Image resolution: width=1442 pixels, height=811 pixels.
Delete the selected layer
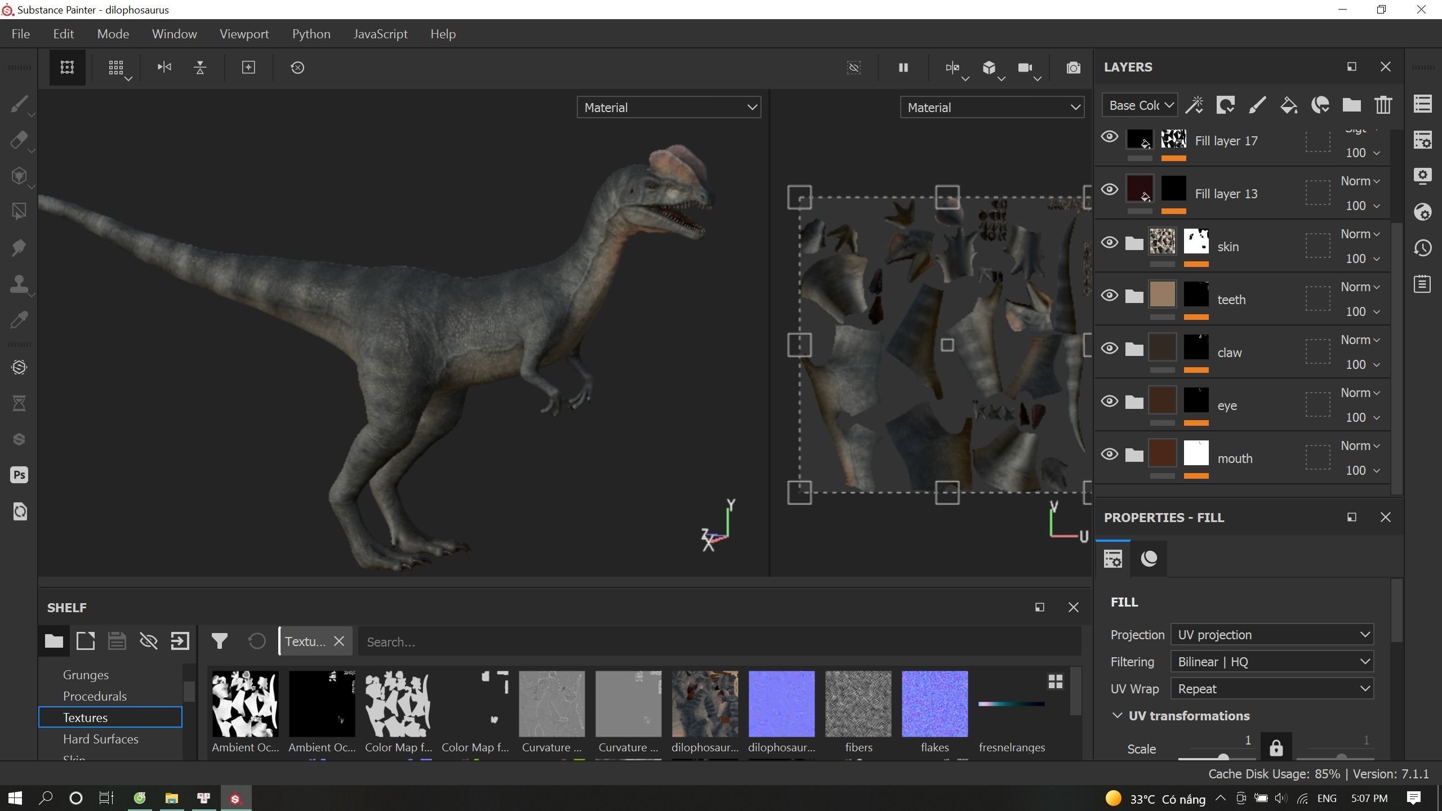[1383, 105]
